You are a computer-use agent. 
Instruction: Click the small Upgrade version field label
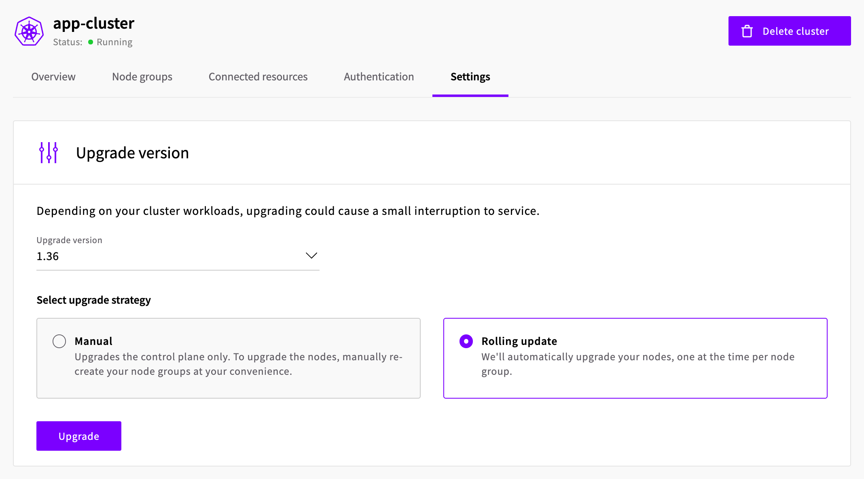coord(69,240)
